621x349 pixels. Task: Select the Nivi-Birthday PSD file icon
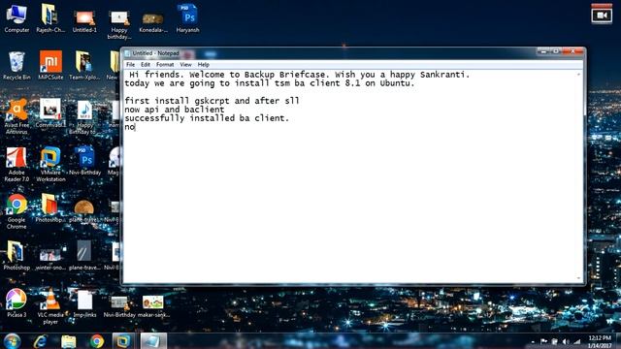coord(84,161)
